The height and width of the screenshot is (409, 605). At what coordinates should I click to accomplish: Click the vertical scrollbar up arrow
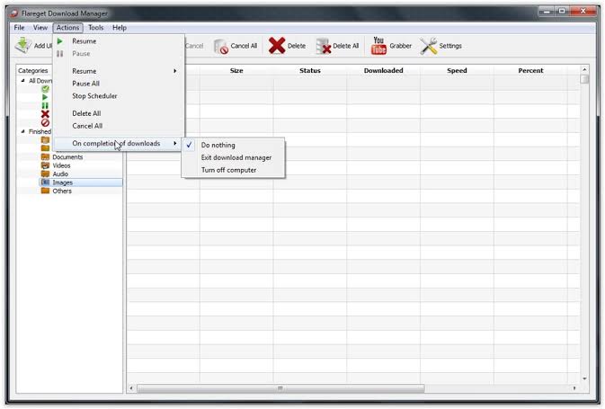(584, 69)
